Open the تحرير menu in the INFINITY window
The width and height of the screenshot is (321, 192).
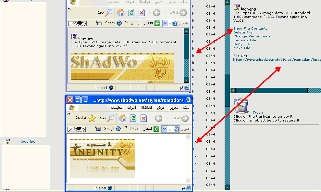tap(174, 108)
